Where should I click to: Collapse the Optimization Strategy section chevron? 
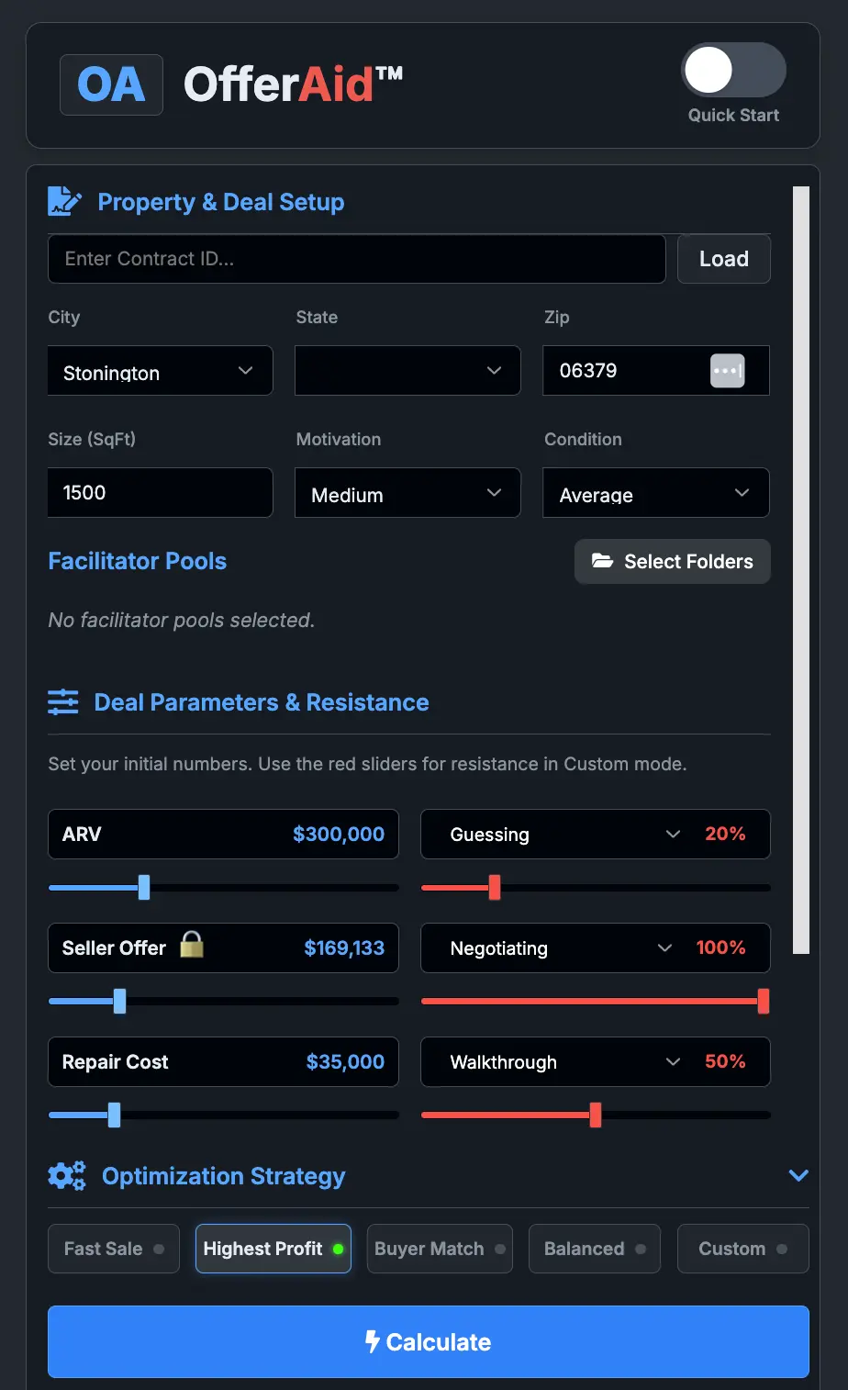pyautogui.click(x=798, y=1175)
